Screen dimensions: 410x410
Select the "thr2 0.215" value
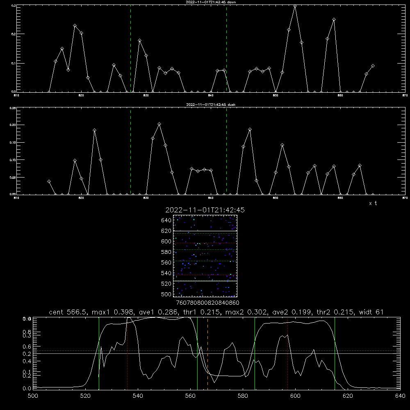(336, 312)
